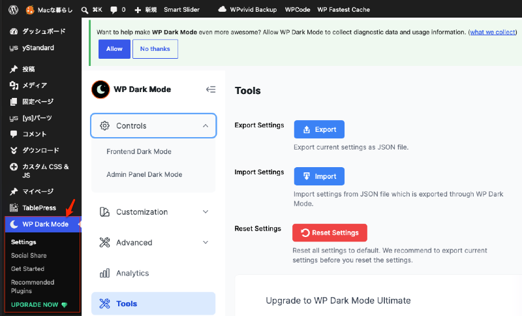Click the Export button
The image size is (522, 316).
(319, 129)
